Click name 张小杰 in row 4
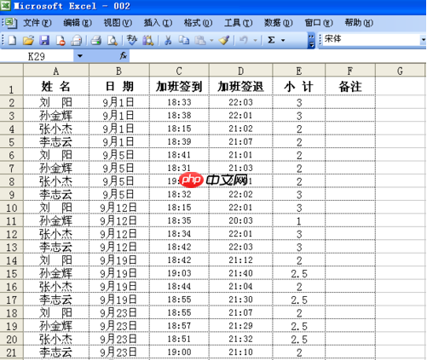The width and height of the screenshot is (427, 360). 56,129
